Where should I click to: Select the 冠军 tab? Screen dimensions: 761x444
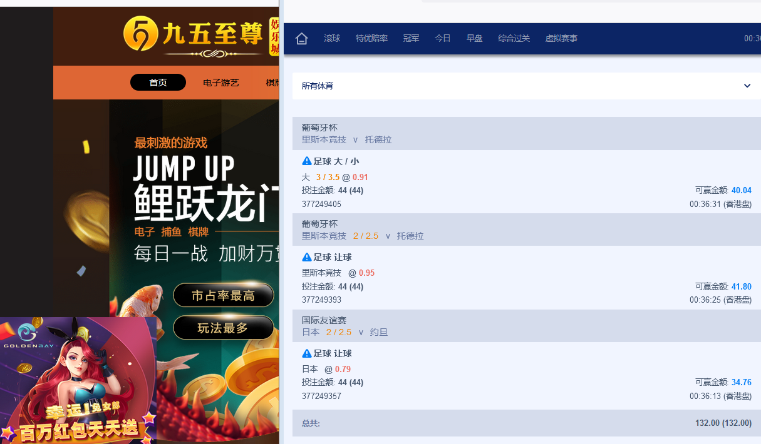pos(411,39)
